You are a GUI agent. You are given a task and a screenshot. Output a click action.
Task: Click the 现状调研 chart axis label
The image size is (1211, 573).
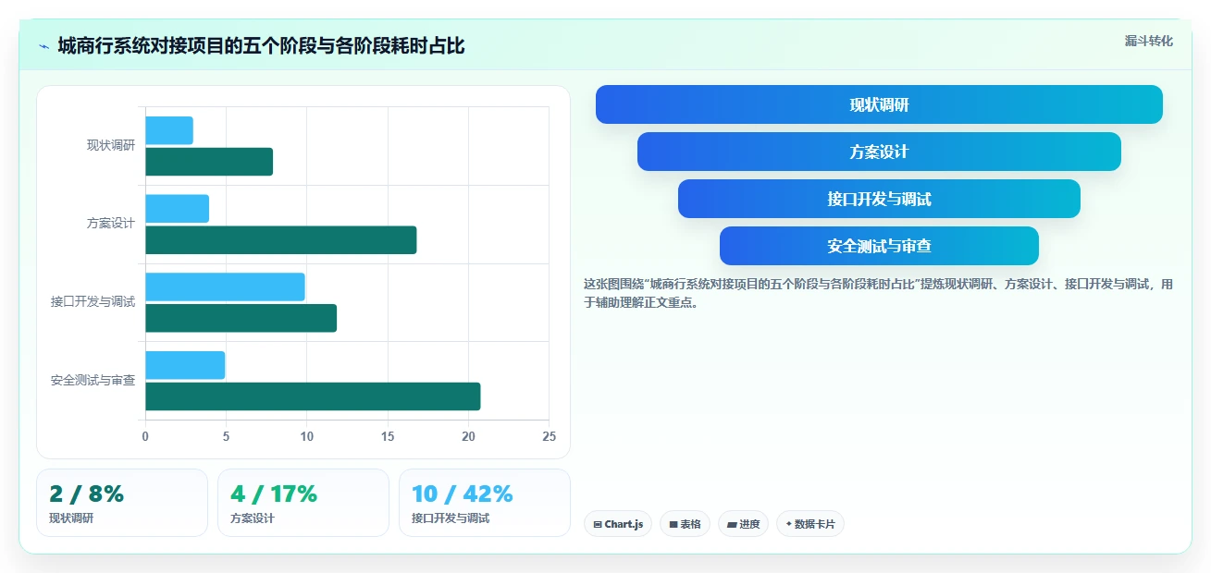[111, 145]
